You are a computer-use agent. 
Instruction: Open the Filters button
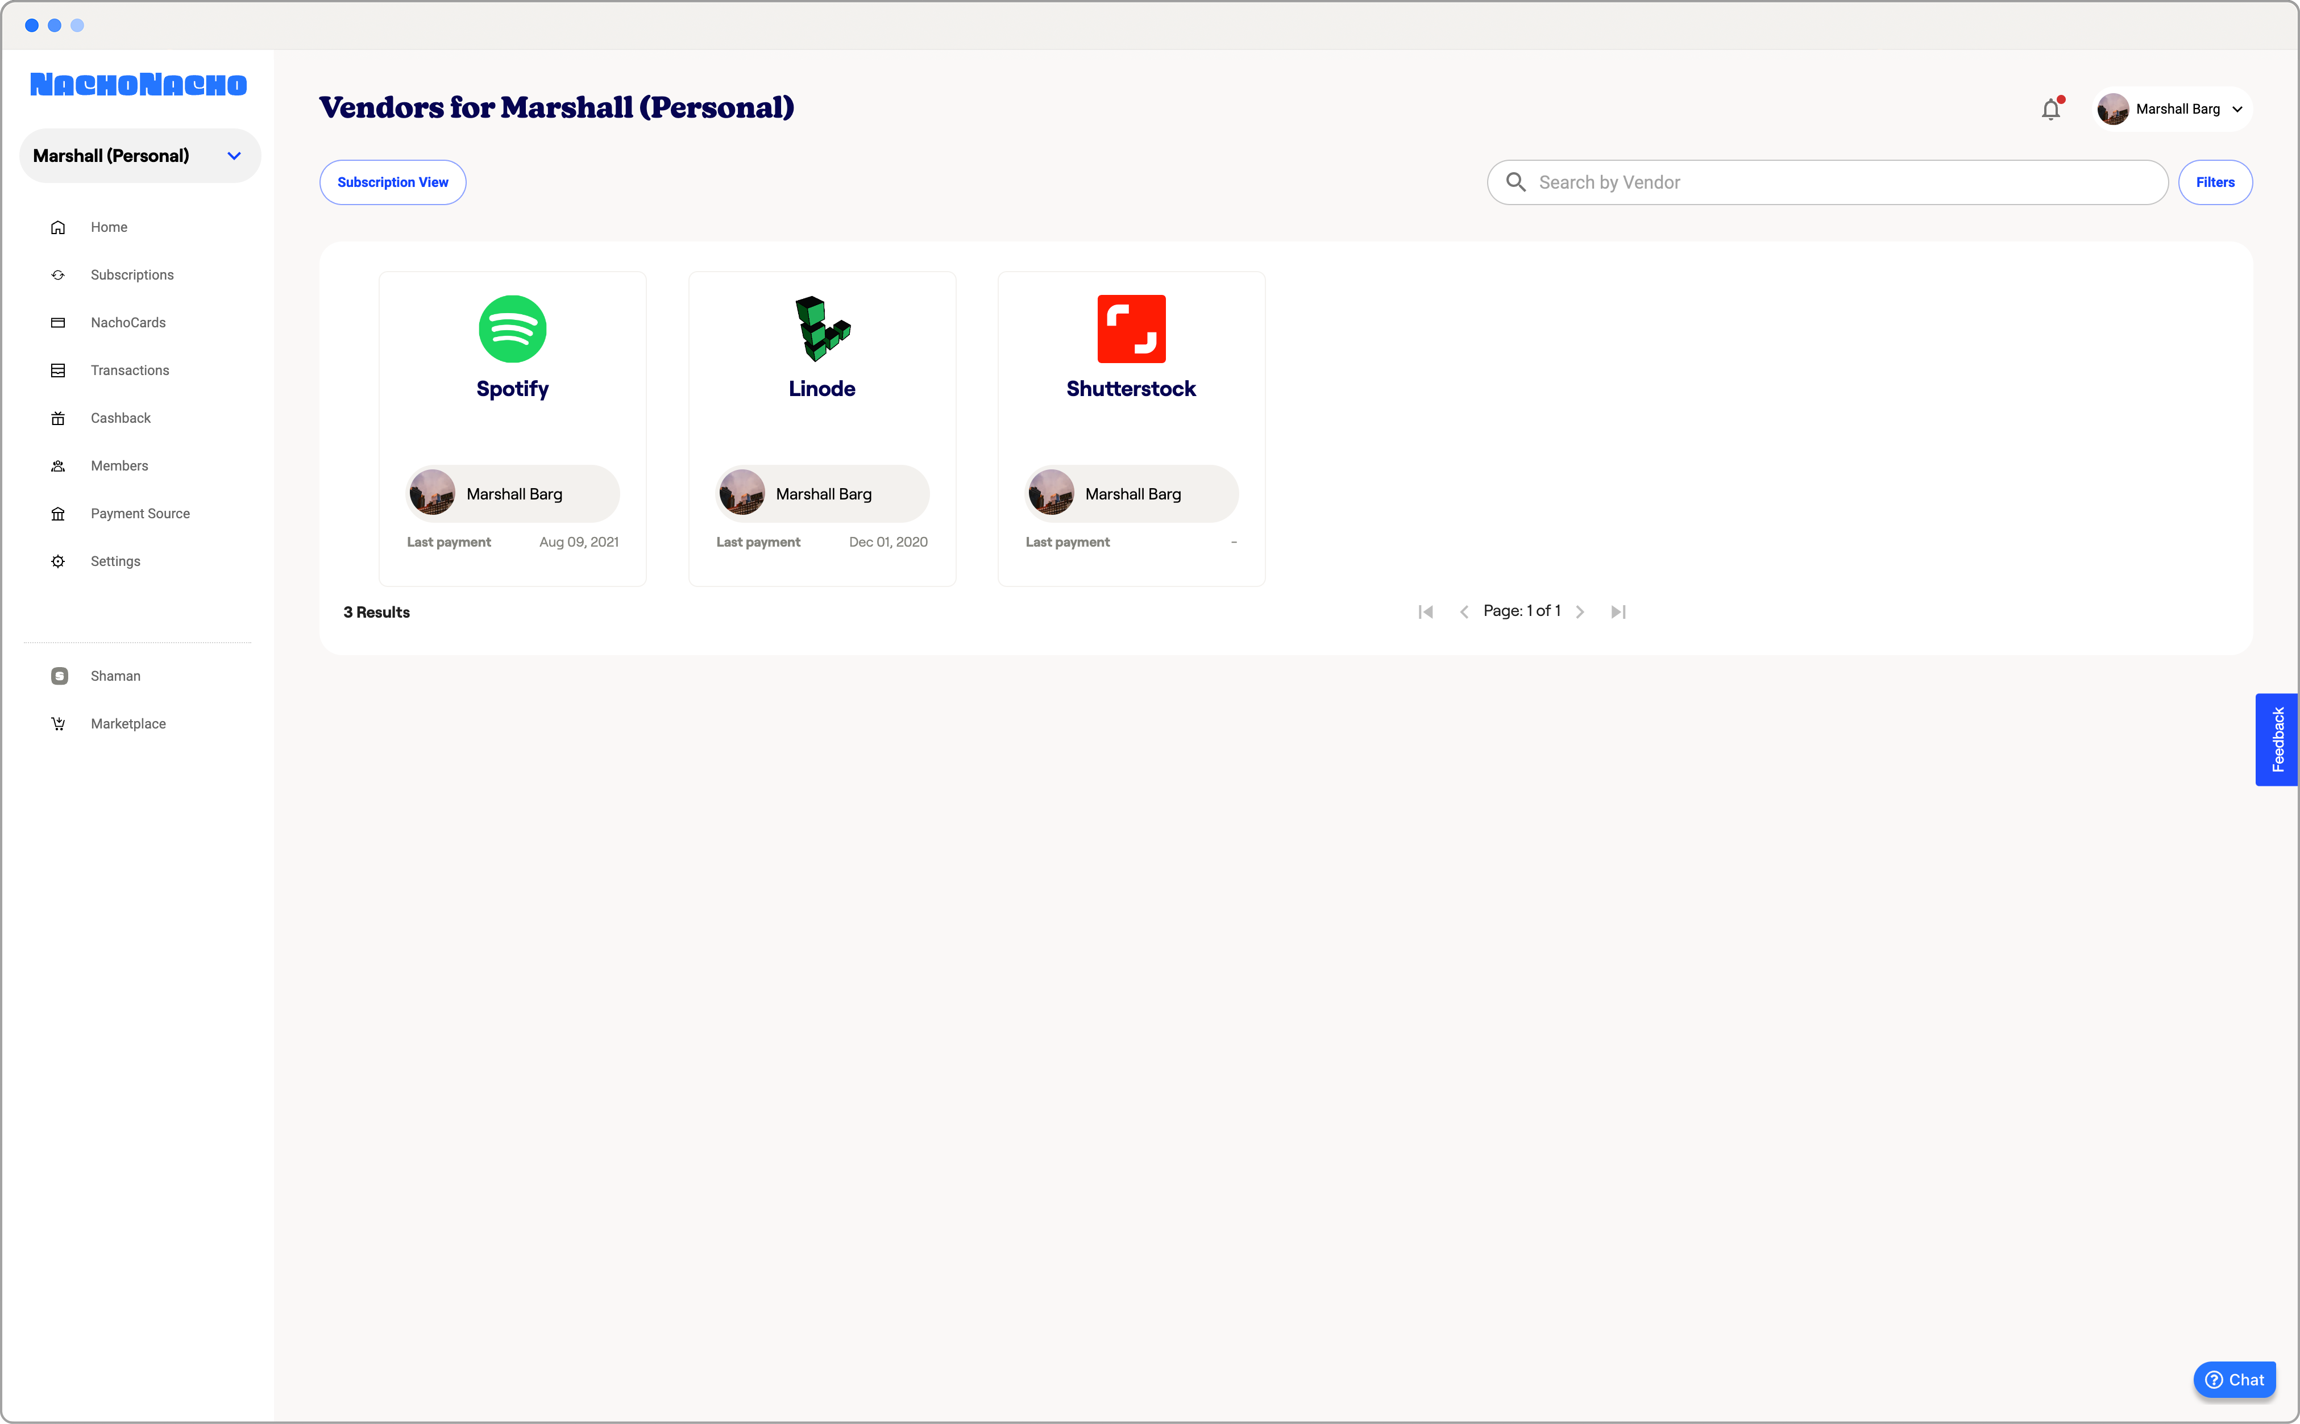click(2214, 183)
